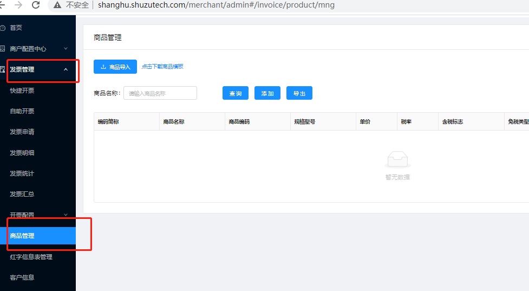Open 开票配置 submenu label
This screenshot has height=291, width=529.
tap(22, 215)
